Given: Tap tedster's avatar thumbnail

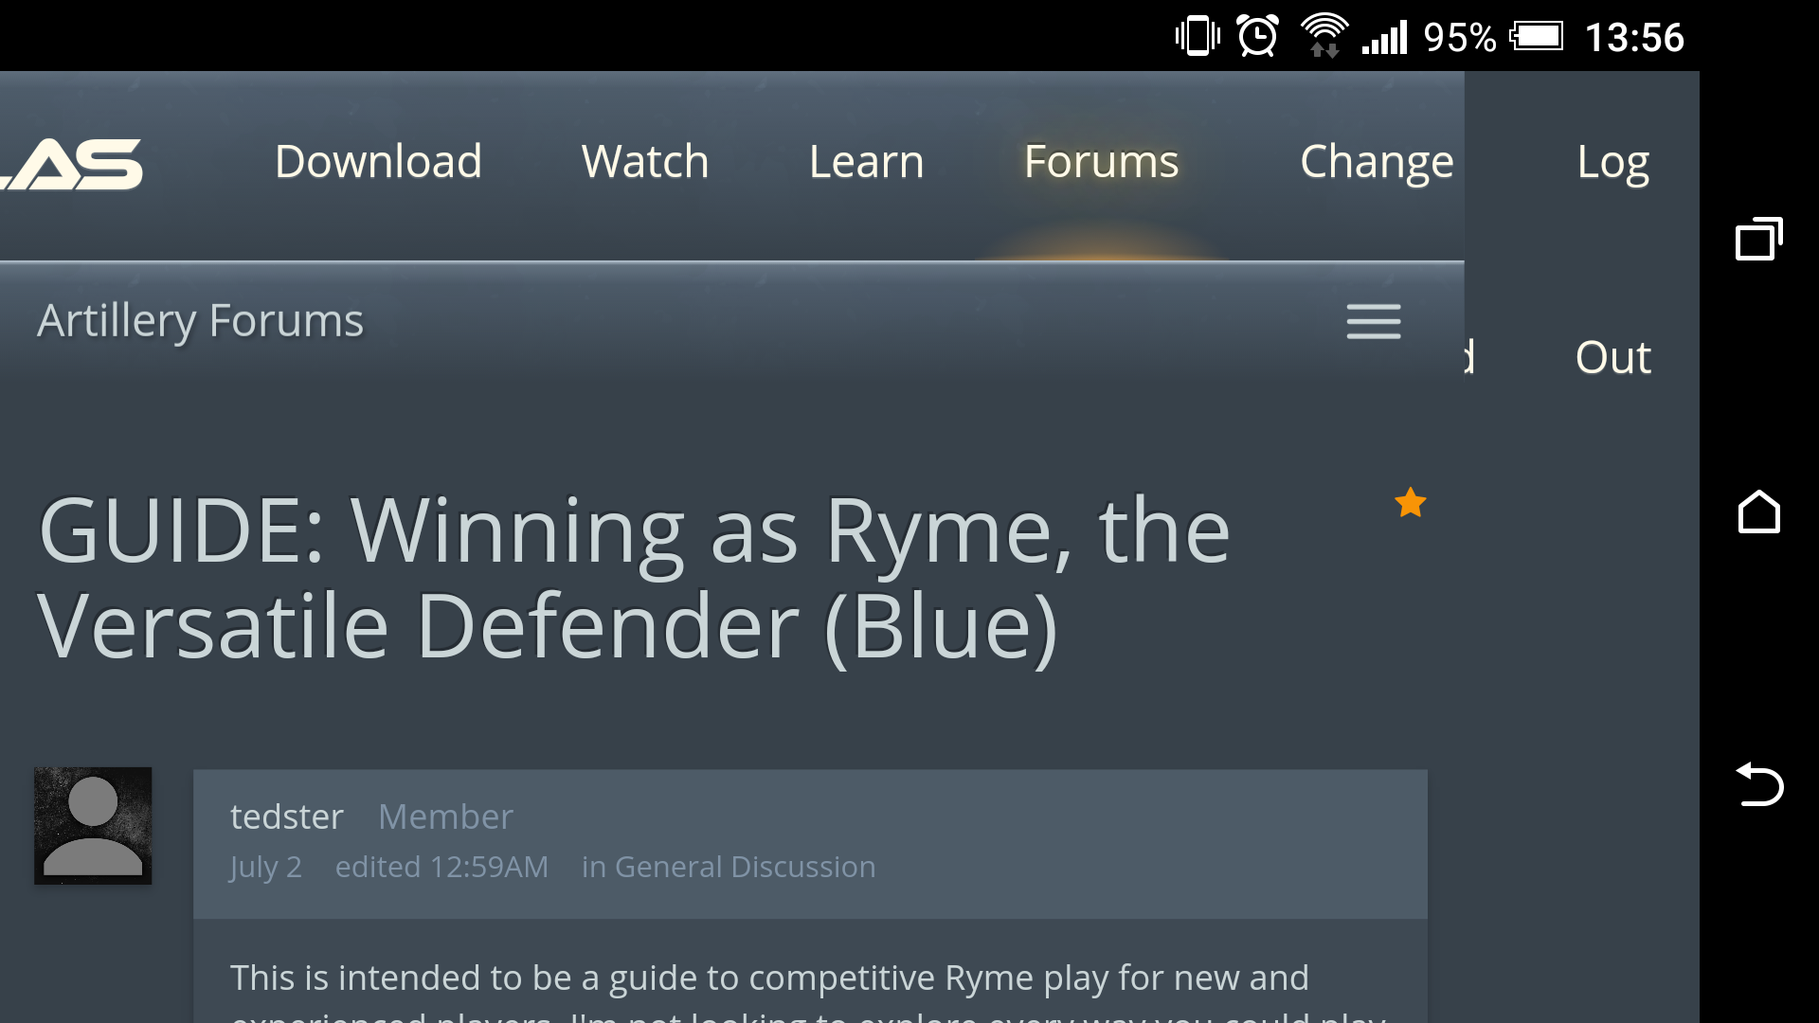Looking at the screenshot, I should pos(93,826).
